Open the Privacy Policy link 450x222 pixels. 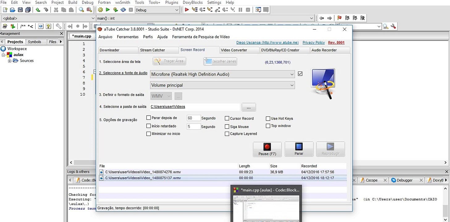[313, 43]
